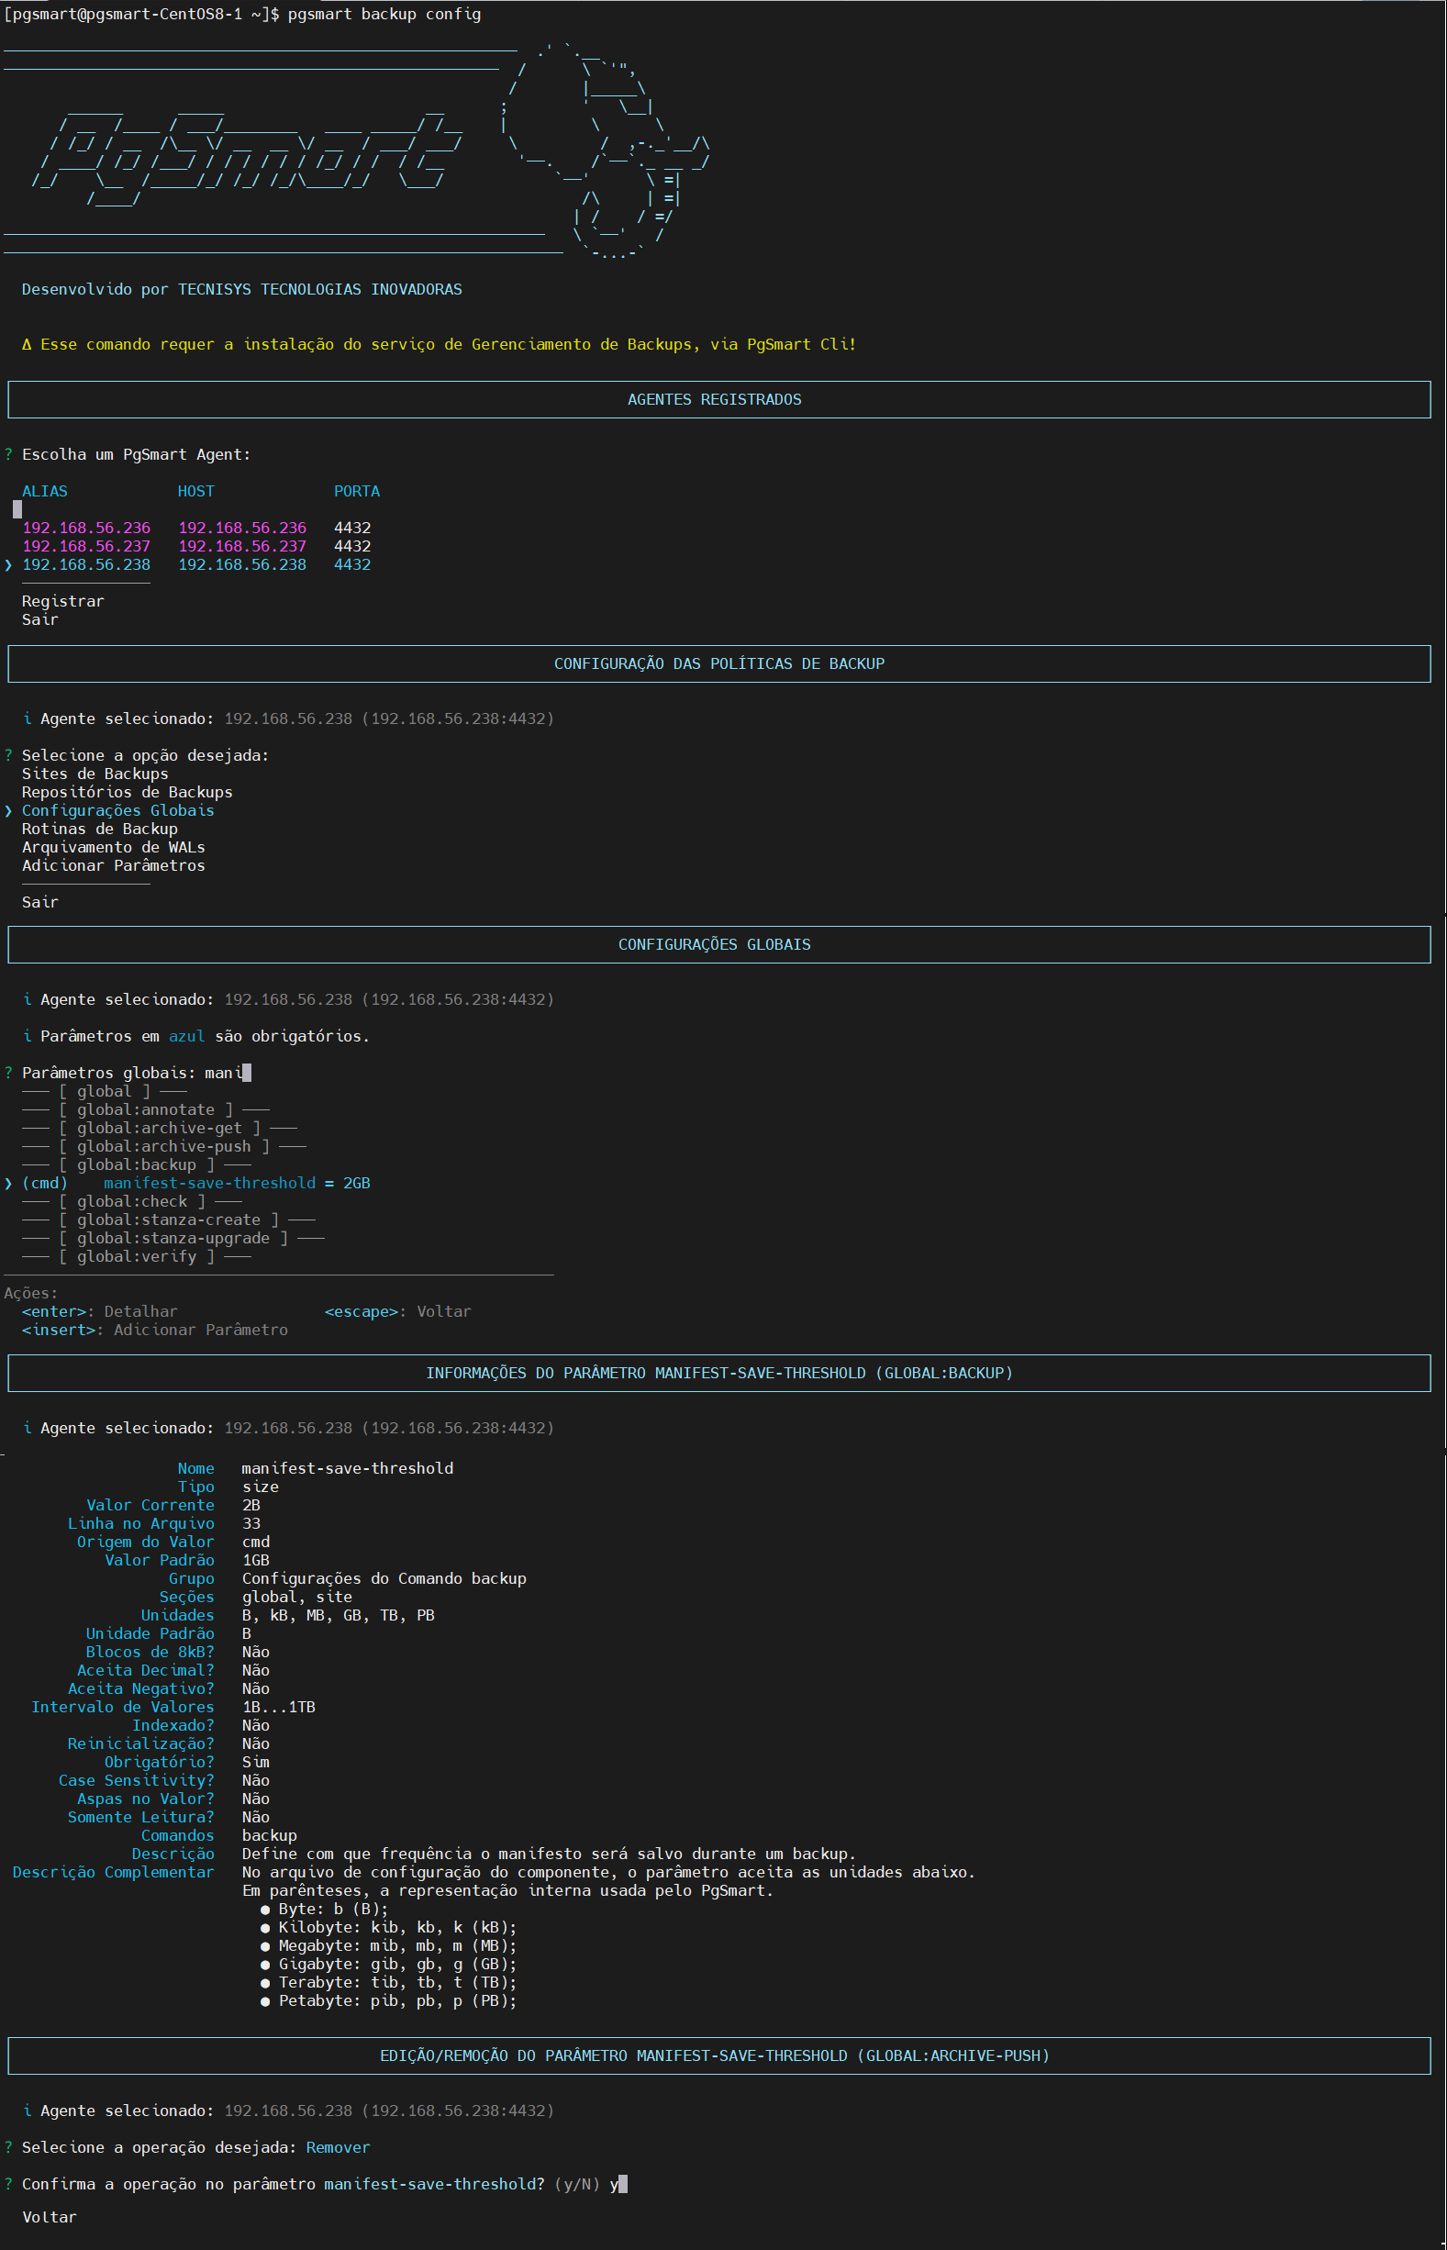Select global:stanza-create section row
The image size is (1447, 2250).
click(169, 1220)
